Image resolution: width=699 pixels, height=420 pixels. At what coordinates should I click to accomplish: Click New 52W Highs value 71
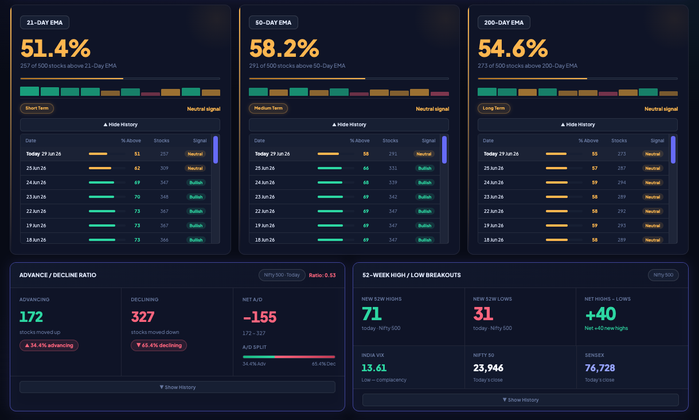click(x=372, y=313)
